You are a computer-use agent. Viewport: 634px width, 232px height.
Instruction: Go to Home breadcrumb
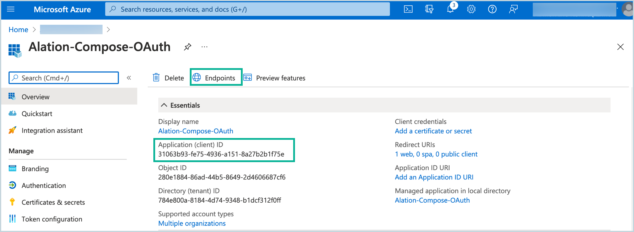pos(18,30)
